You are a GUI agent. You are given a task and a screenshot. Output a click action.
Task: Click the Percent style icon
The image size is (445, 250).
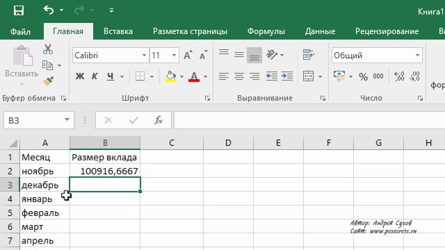pos(363,76)
